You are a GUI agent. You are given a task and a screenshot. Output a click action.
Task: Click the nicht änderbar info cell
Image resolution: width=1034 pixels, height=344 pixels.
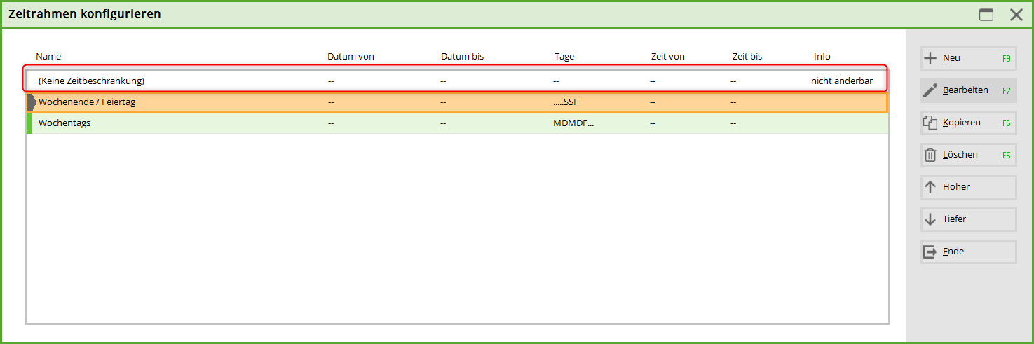pos(842,81)
